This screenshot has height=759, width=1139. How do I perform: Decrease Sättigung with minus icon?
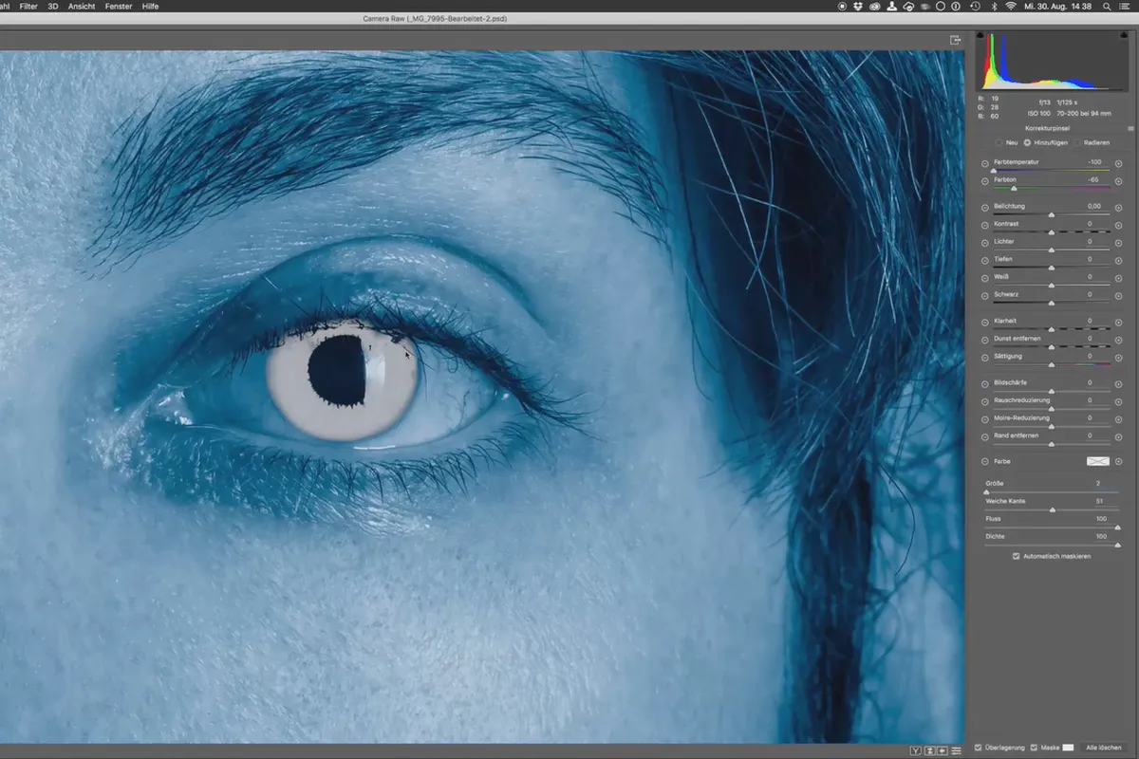coord(984,358)
